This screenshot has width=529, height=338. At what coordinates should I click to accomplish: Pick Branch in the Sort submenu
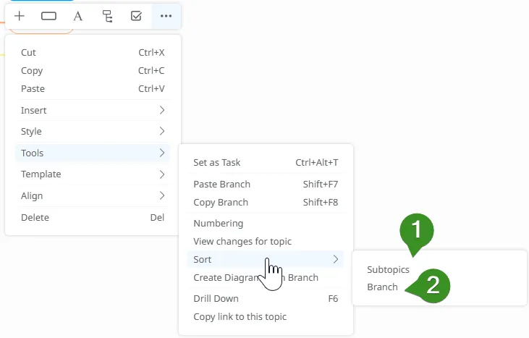click(x=382, y=287)
